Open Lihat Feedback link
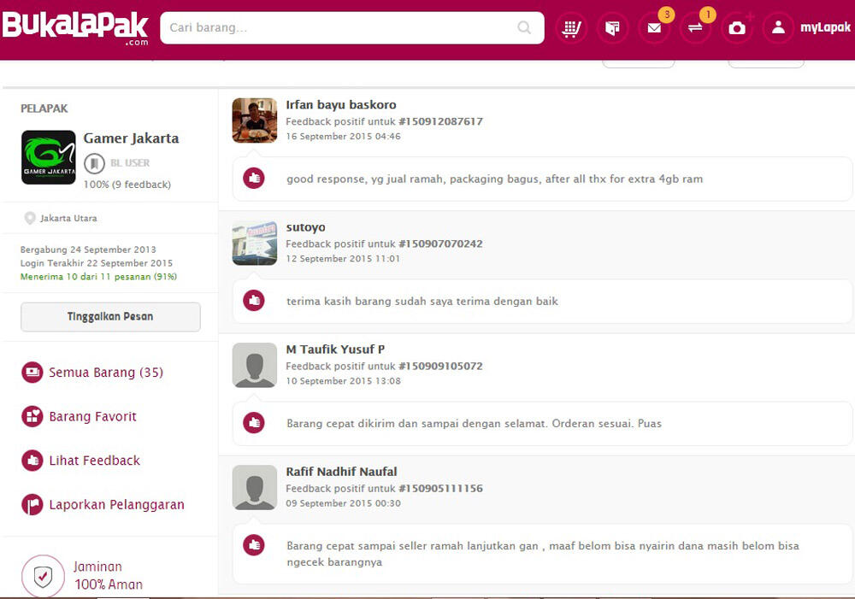This screenshot has width=855, height=599. [x=95, y=461]
